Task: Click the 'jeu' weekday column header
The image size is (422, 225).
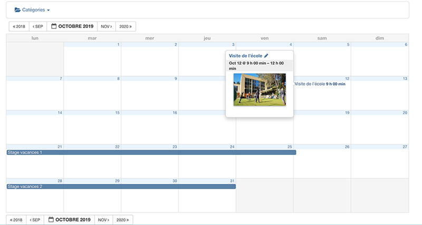Action: click(207, 38)
